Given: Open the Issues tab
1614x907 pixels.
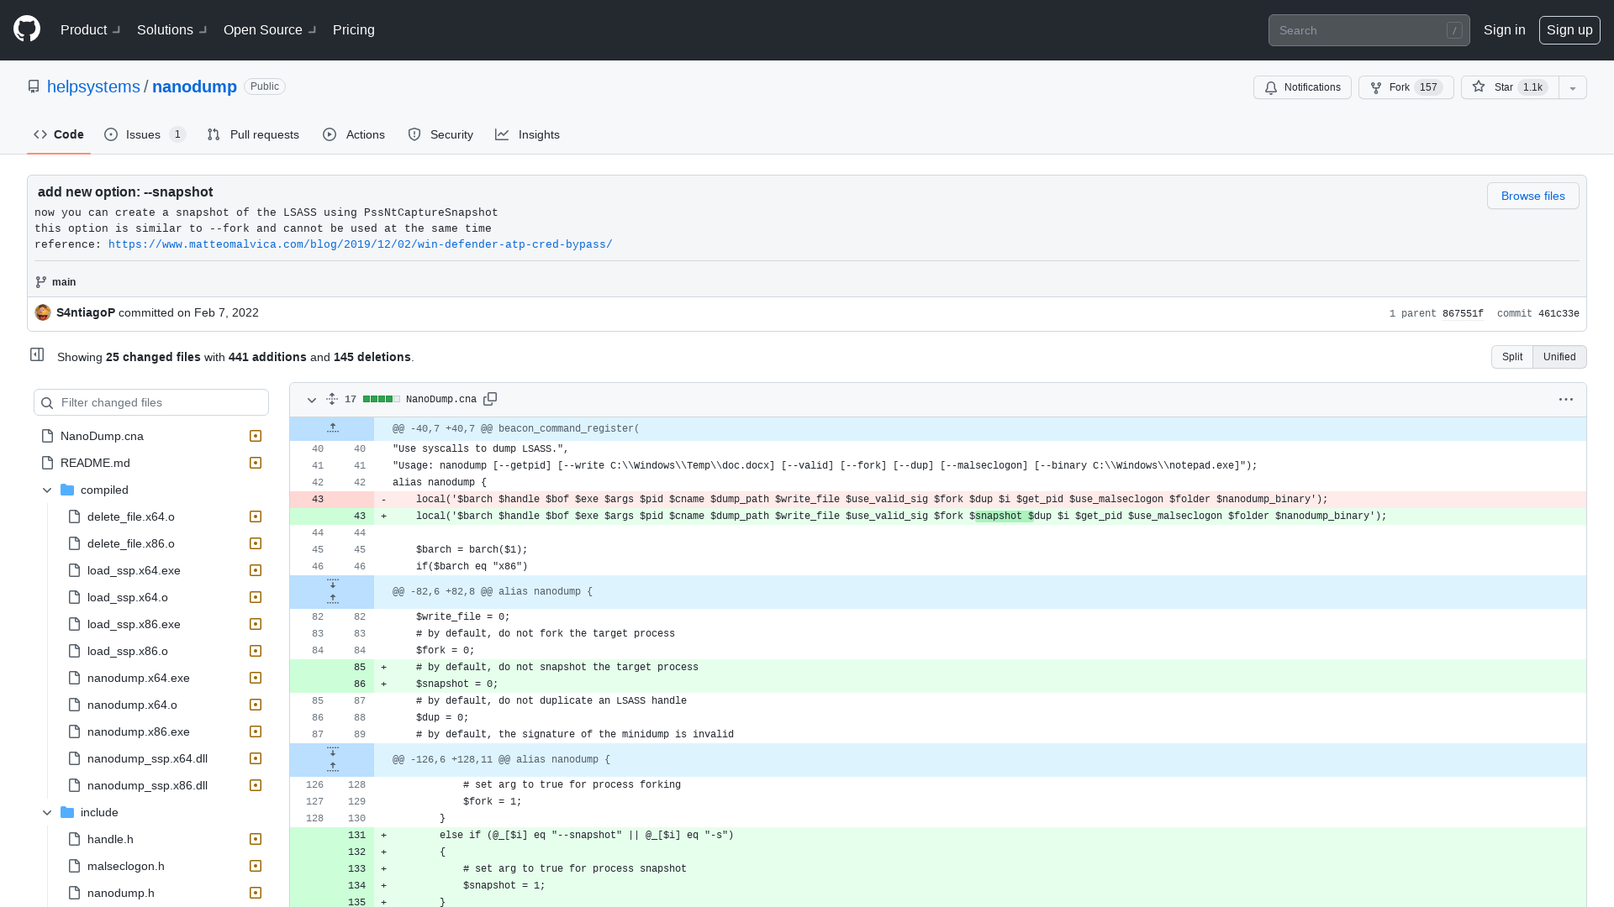Looking at the screenshot, I should pyautogui.click(x=145, y=134).
